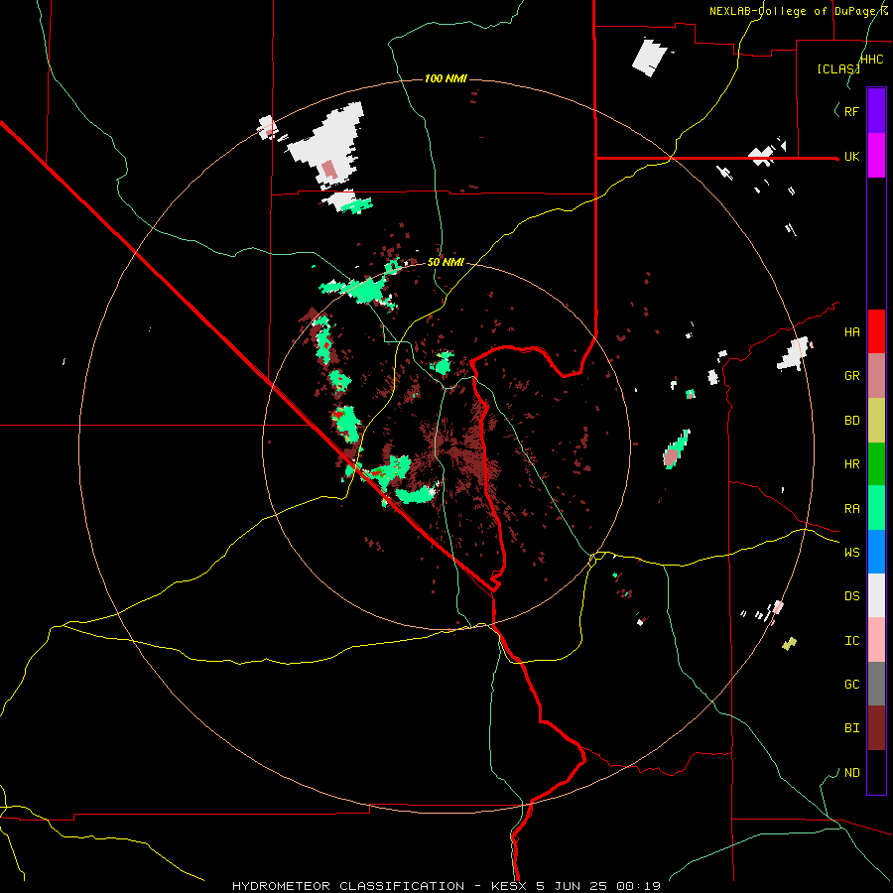Click the 'NEXLAB-College of DuPage' credit text

tap(795, 11)
